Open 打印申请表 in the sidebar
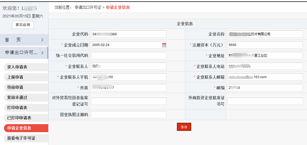This screenshot has height=145, width=307. tap(26, 108)
